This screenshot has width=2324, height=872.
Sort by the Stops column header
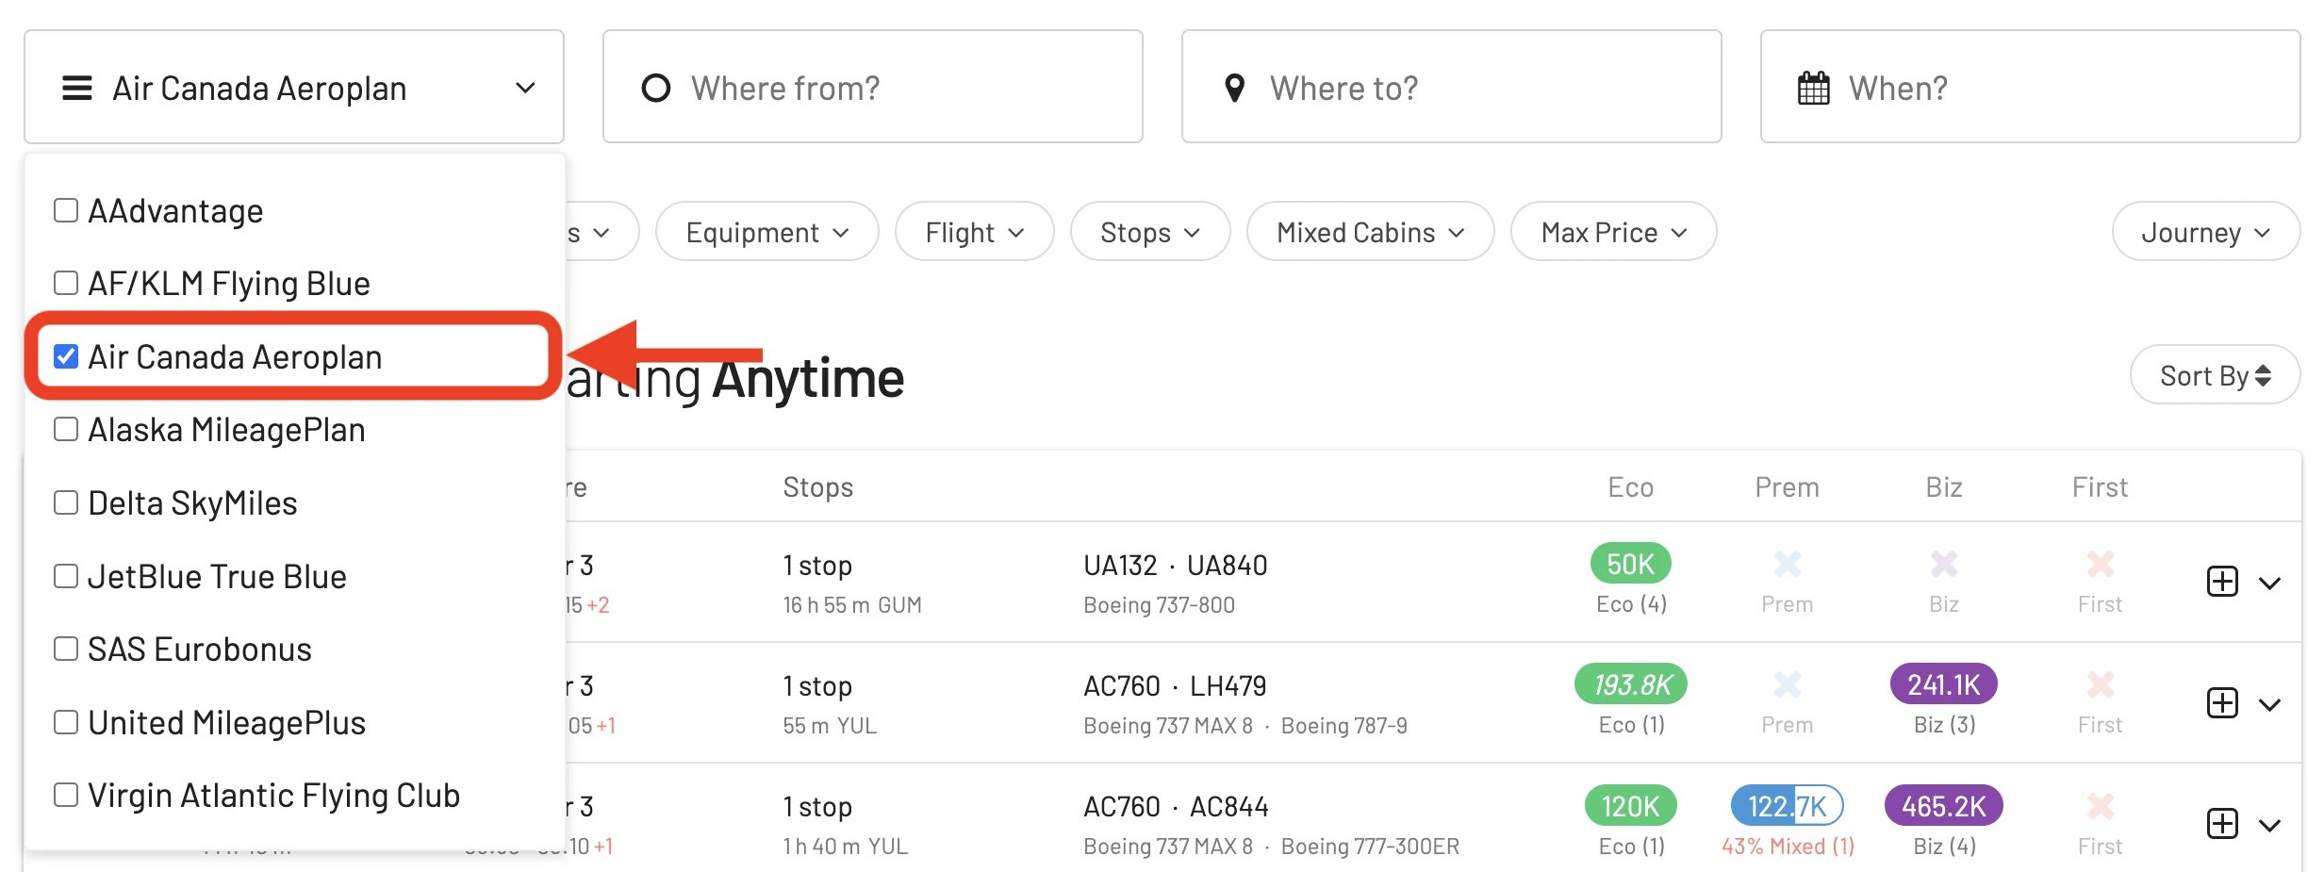817,487
